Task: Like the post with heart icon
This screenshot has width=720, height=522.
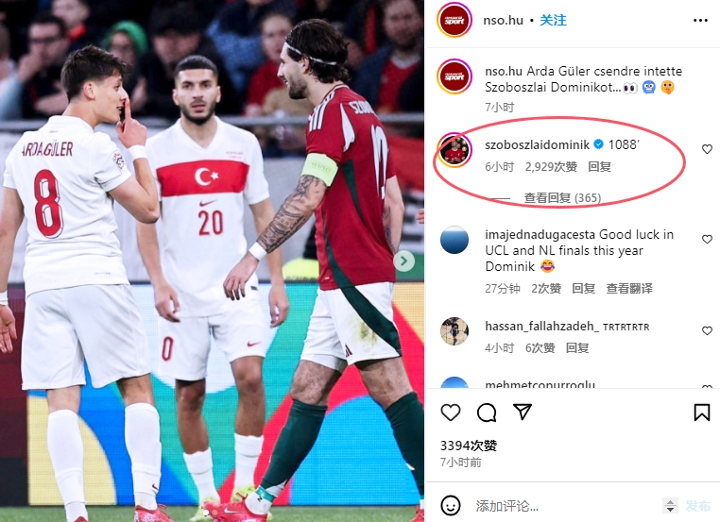Action: [451, 413]
